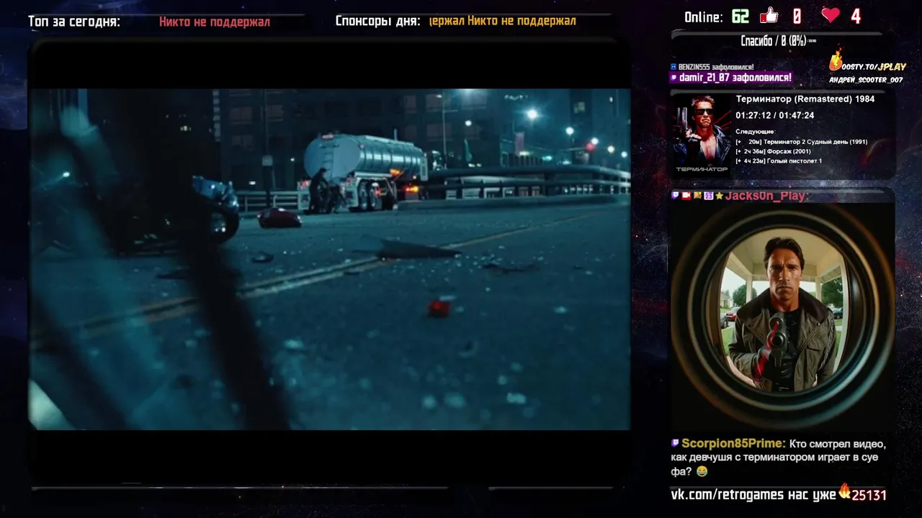This screenshot has height=518, width=922.
Task: Click the Terminator door-peephole chat image
Action: (x=783, y=315)
